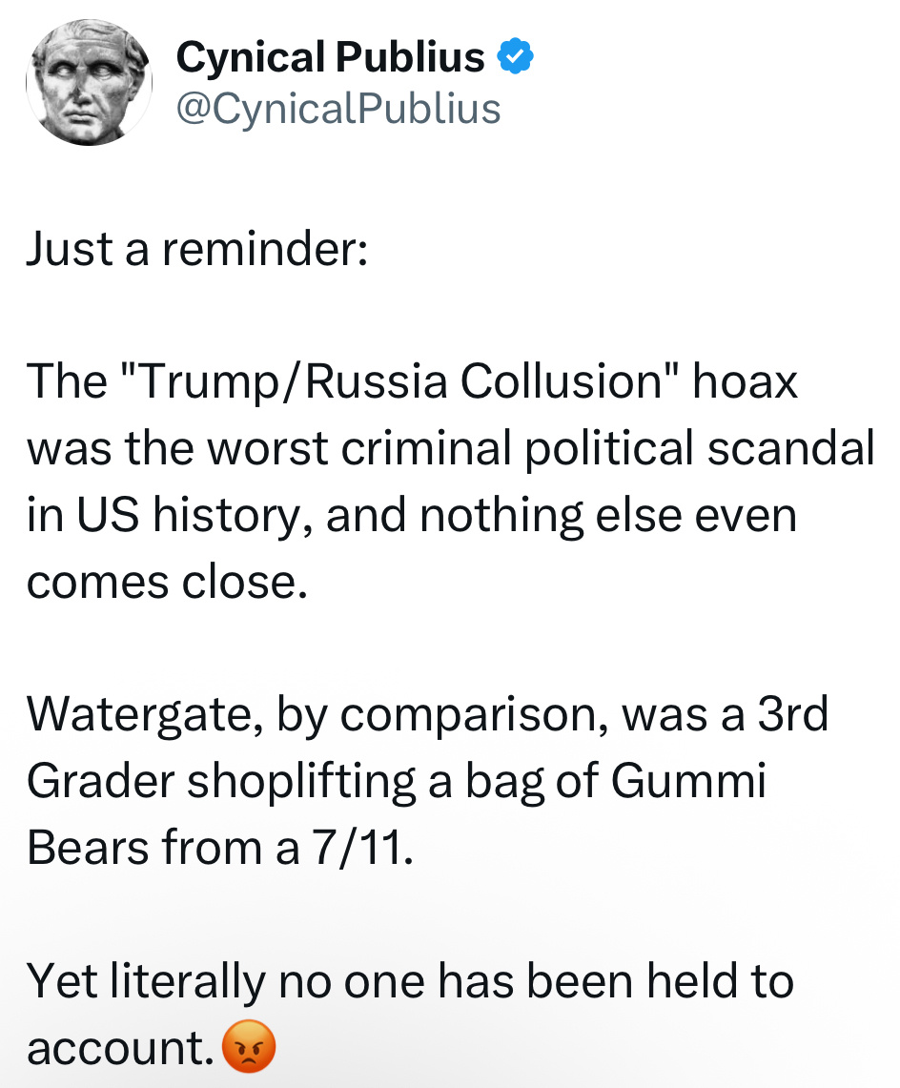Click the word "Gummi" in the tweet

(x=688, y=782)
